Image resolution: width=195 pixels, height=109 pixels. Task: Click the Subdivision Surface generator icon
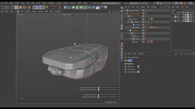73,7
